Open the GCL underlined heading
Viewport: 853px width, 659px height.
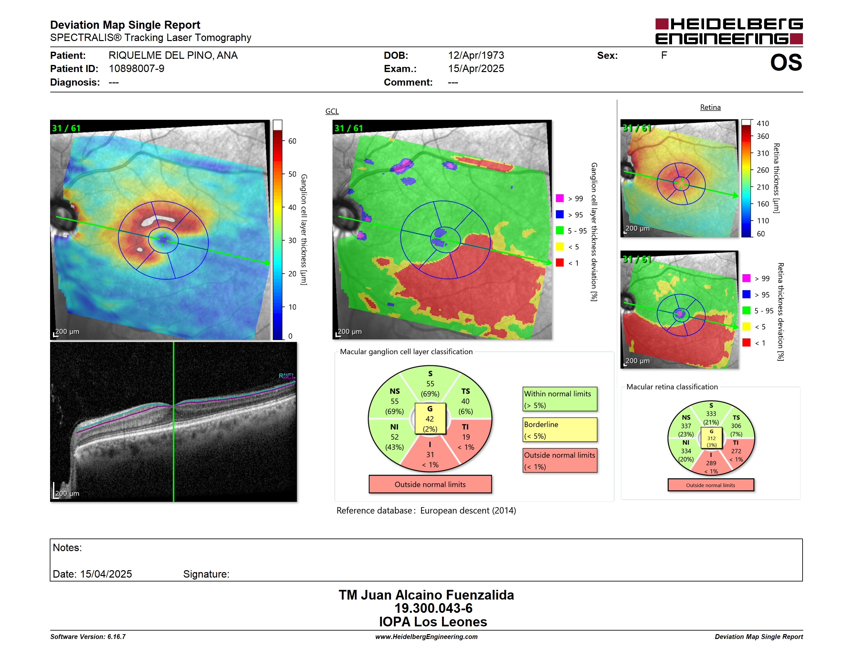[x=332, y=111]
